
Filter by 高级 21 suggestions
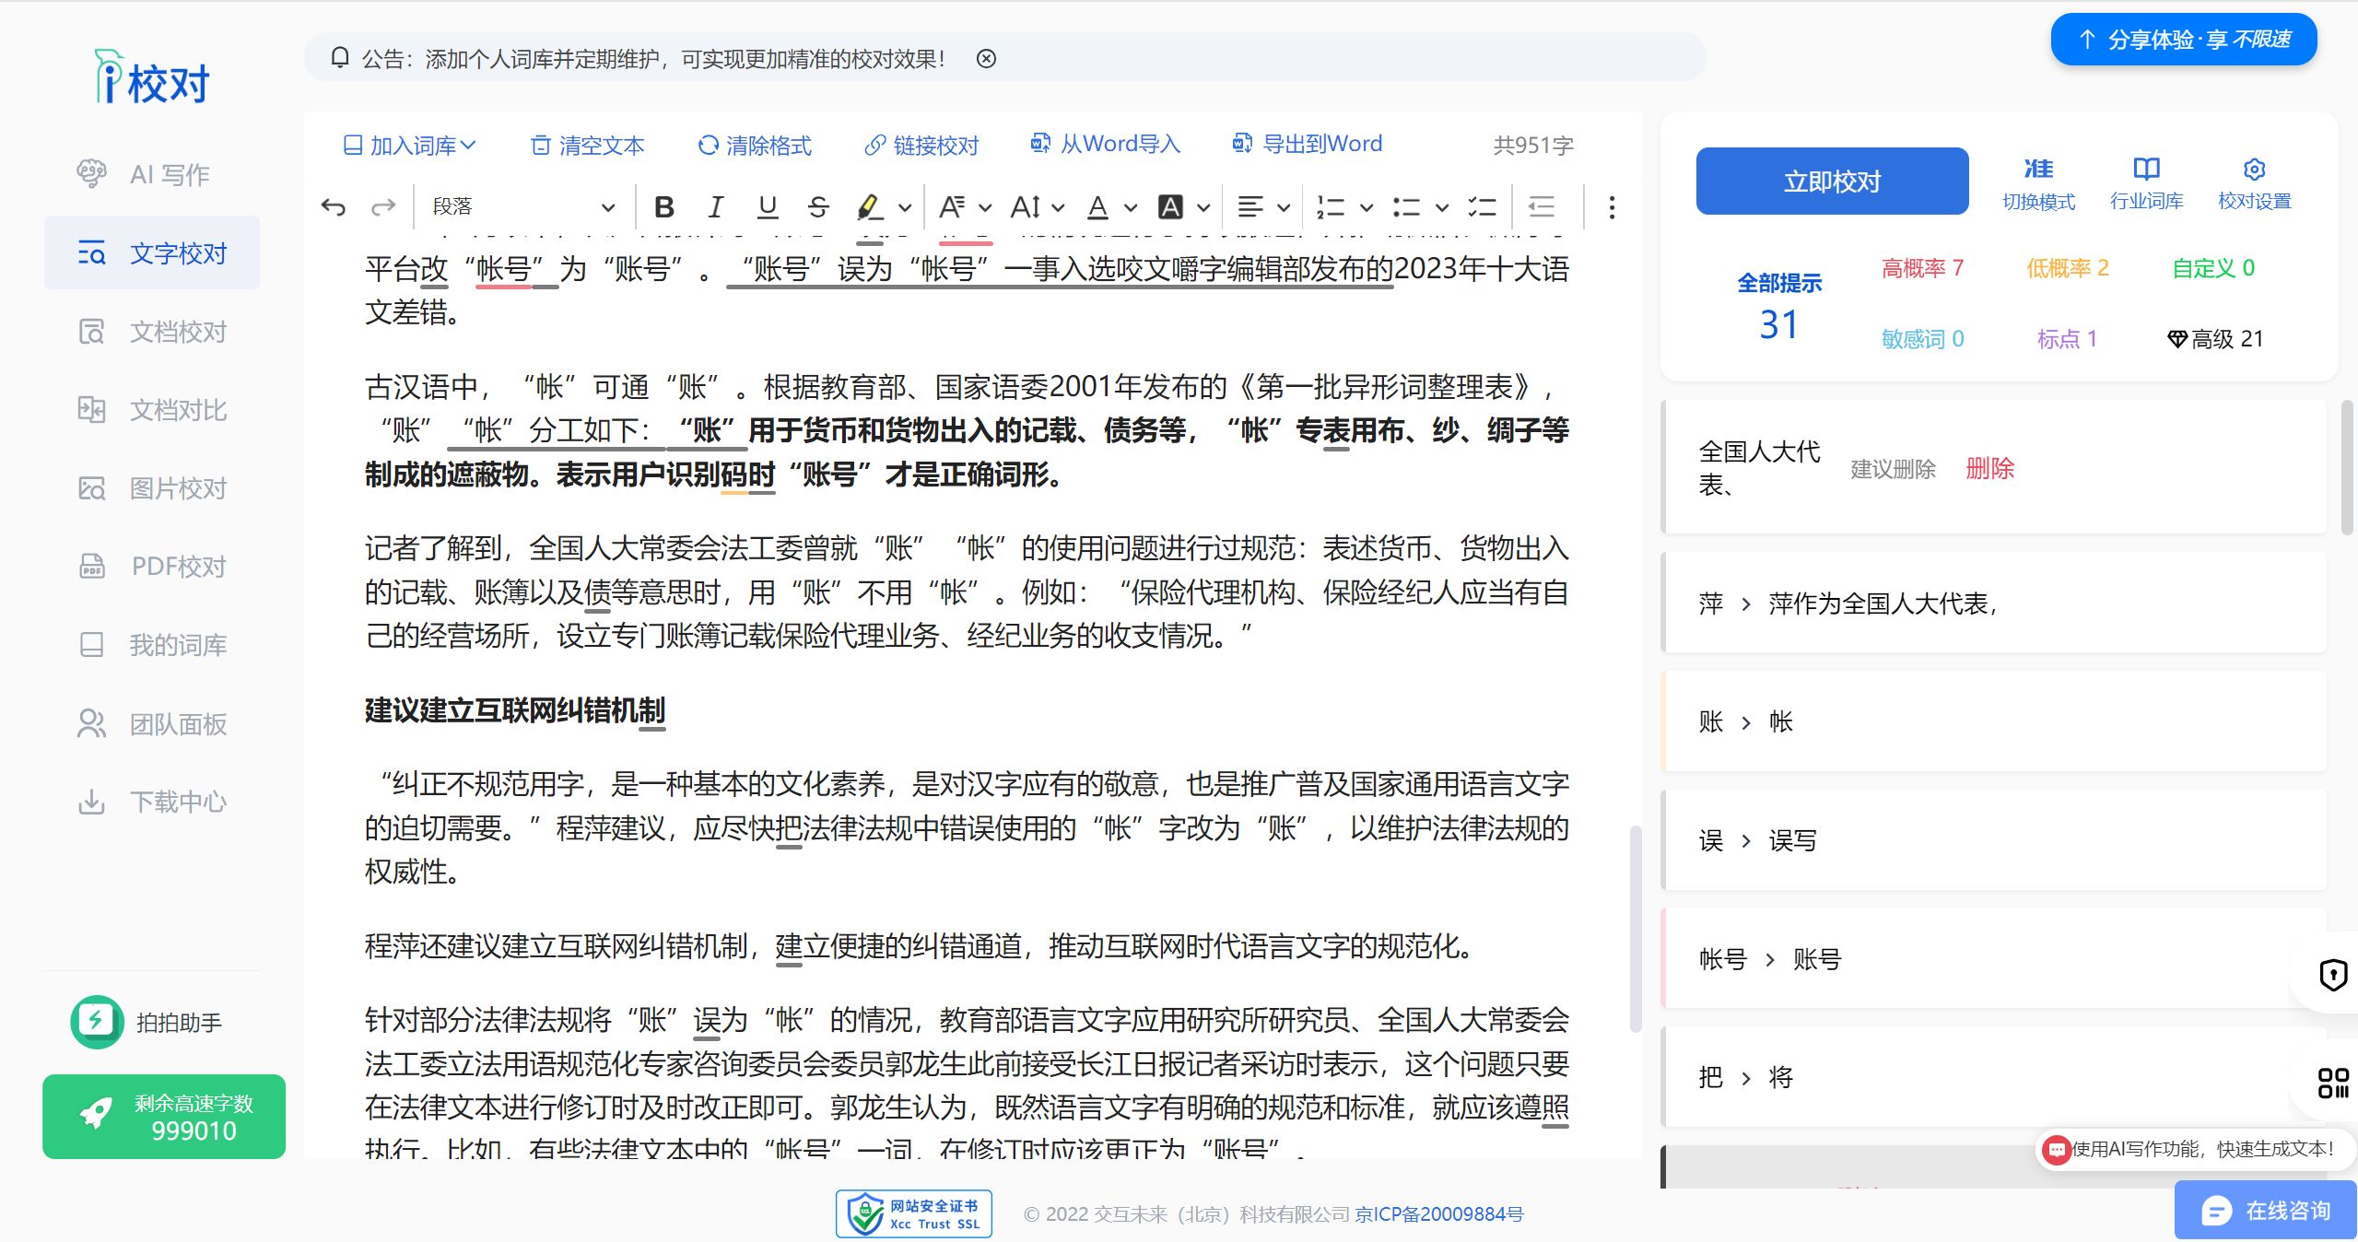pyautogui.click(x=2215, y=339)
